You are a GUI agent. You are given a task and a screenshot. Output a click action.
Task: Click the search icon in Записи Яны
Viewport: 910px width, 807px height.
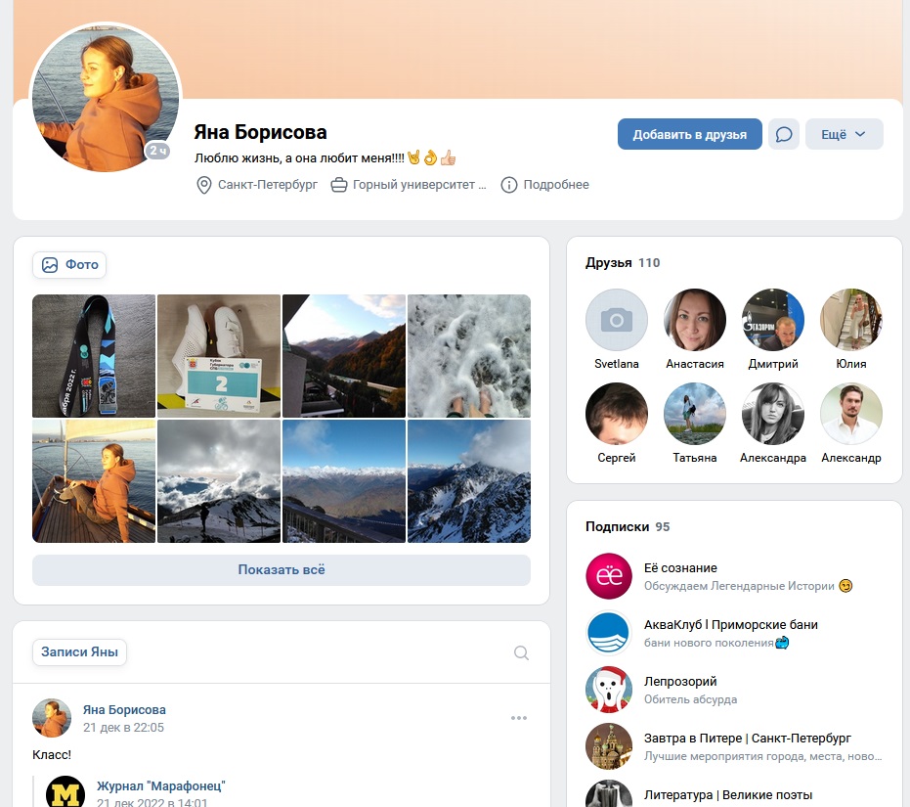pyautogui.click(x=521, y=652)
